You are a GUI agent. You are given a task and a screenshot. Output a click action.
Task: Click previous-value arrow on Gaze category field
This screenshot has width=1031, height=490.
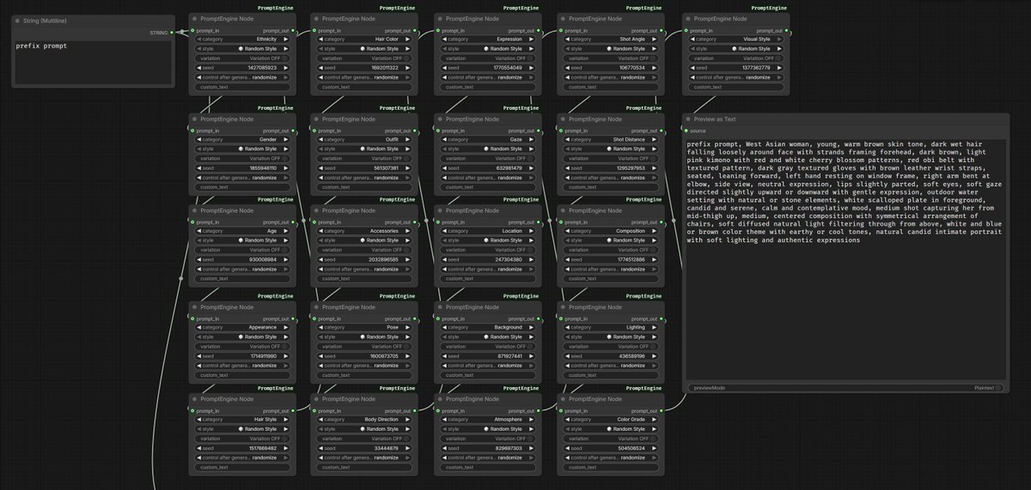[x=443, y=139]
